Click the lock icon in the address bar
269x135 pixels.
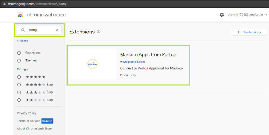pos(4,4)
